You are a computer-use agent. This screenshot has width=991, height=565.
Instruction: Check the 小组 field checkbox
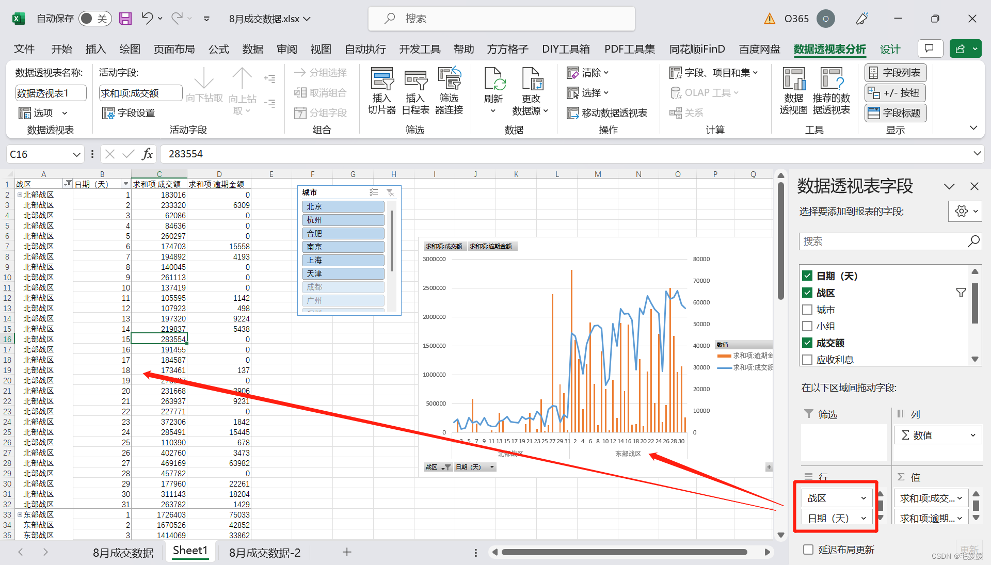(x=808, y=326)
